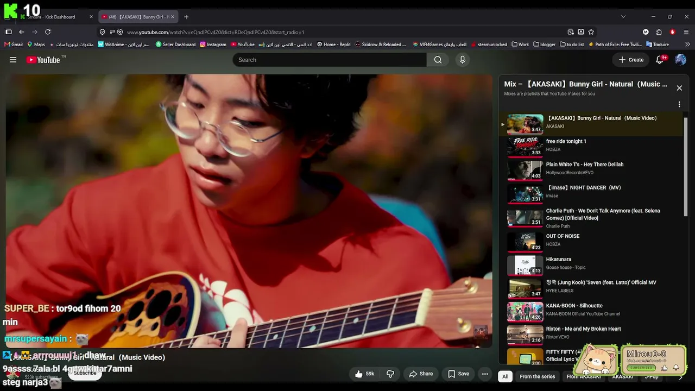
Task: Go back in browser history
Action: pyautogui.click(x=22, y=32)
